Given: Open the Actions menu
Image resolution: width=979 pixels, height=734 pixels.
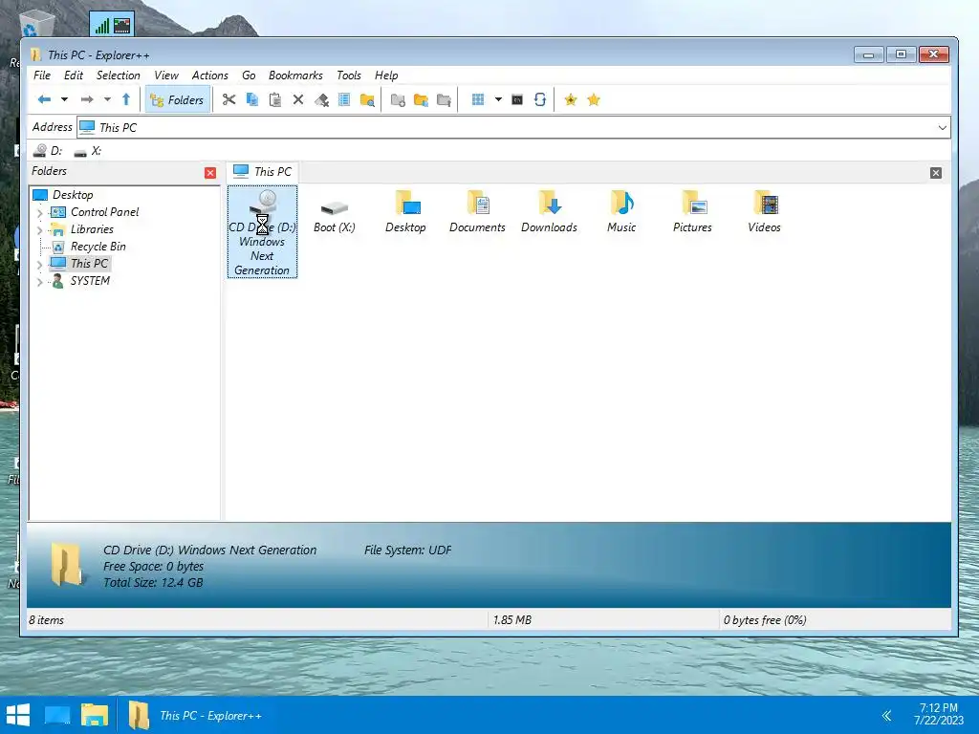Looking at the screenshot, I should point(209,75).
